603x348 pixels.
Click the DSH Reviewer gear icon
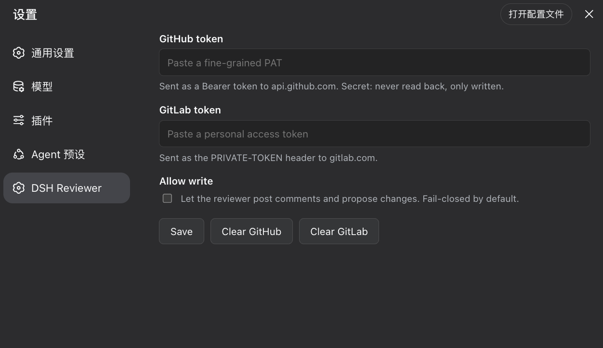coord(19,188)
